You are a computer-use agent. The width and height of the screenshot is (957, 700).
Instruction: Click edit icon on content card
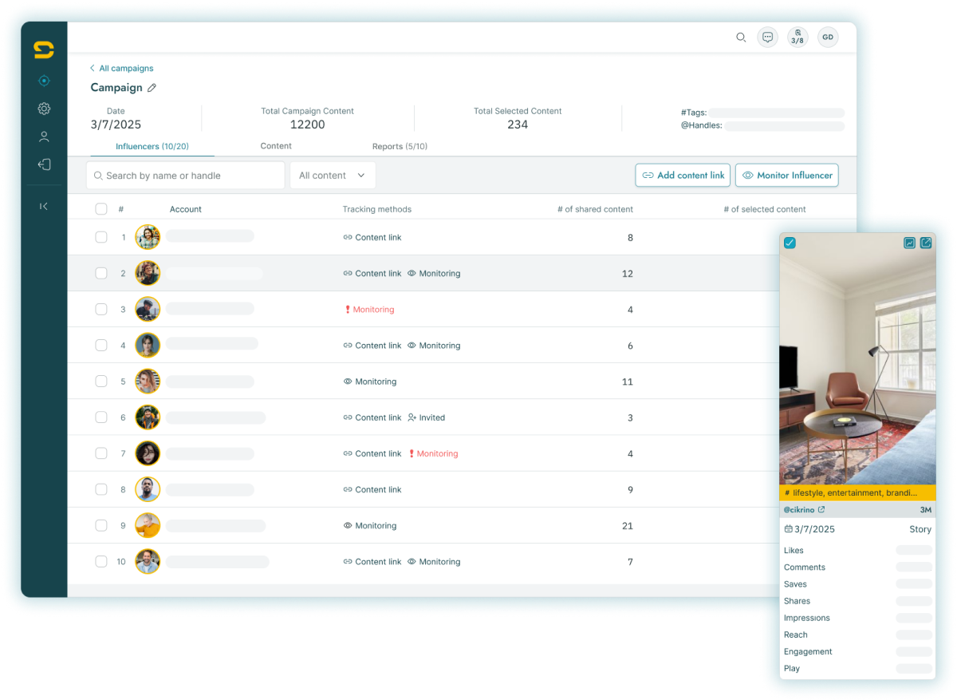(x=926, y=243)
